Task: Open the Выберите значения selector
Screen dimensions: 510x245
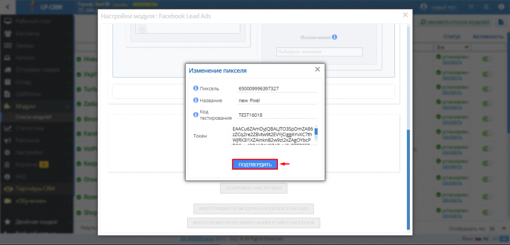Action: [319, 52]
